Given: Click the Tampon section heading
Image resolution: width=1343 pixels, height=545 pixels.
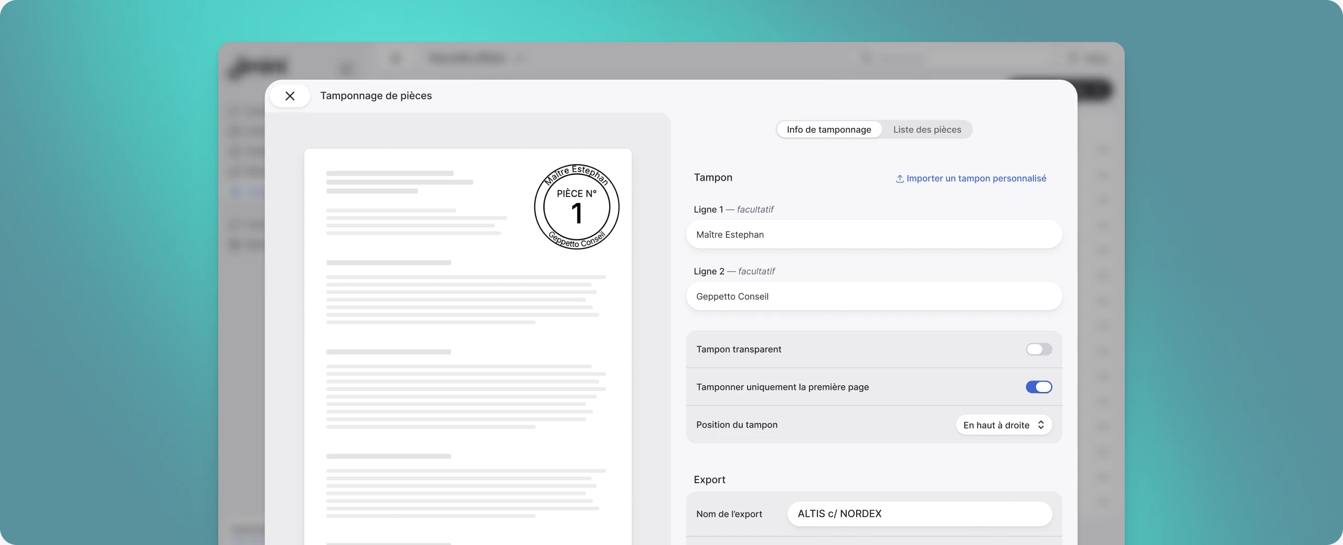Looking at the screenshot, I should coord(713,177).
